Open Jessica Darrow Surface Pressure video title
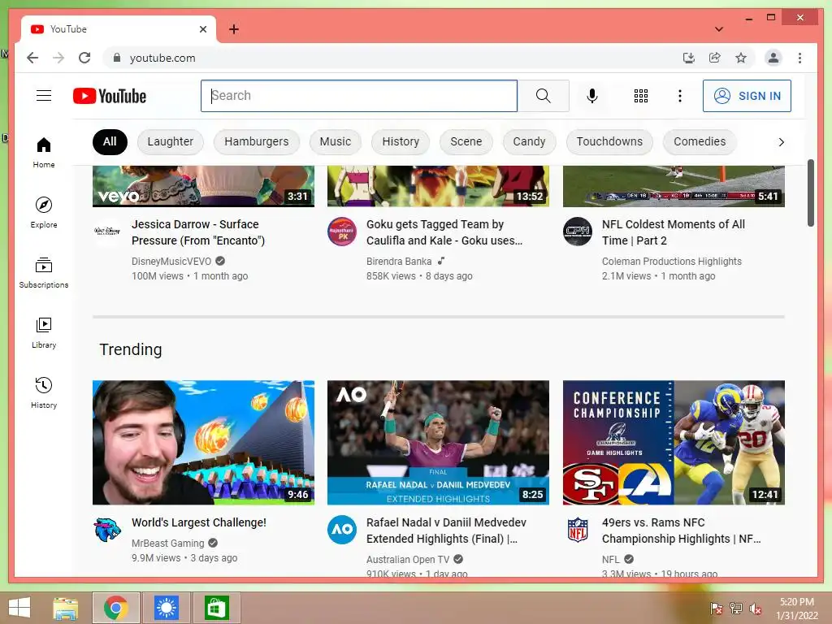The image size is (832, 624). coord(198,232)
